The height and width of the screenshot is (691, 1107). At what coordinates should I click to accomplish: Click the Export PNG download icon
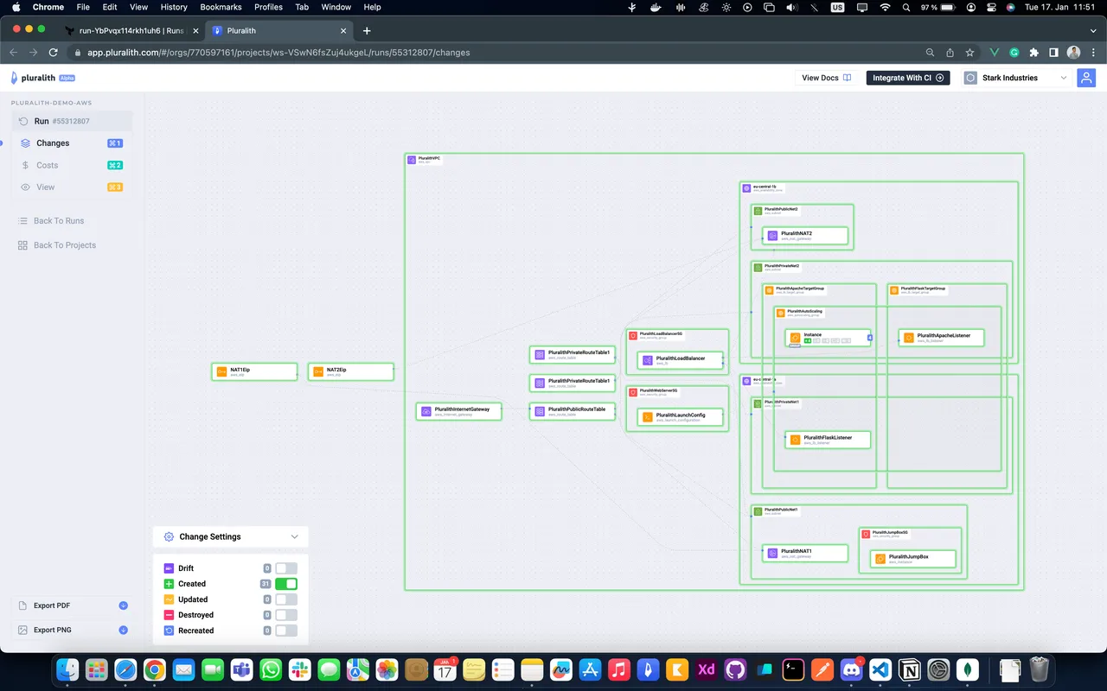coord(123,630)
